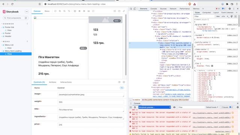This screenshot has width=240, height=135.
Task: Click the Storybook reset zoom icon
Action: point(69,11)
